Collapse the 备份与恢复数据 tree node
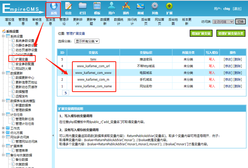 click(3, 155)
